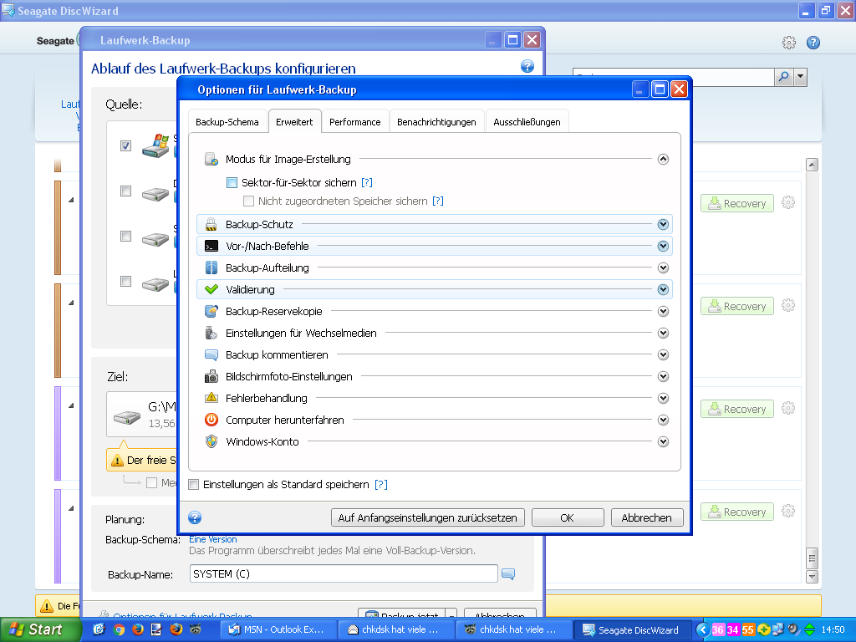
Task: Expand the Windows-Konto section
Action: coord(663,441)
